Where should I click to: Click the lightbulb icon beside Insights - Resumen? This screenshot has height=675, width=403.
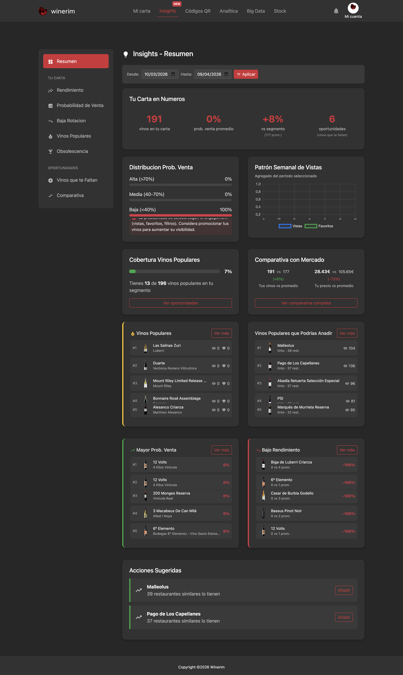126,54
